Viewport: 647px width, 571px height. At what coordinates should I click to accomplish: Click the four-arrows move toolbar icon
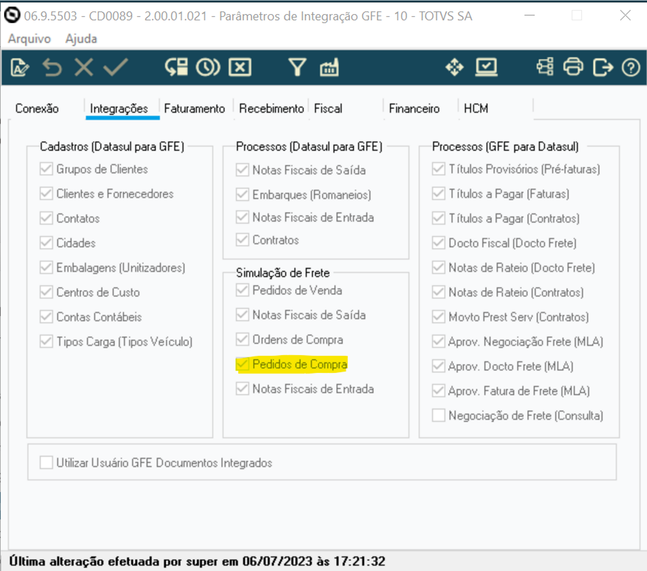click(x=454, y=68)
